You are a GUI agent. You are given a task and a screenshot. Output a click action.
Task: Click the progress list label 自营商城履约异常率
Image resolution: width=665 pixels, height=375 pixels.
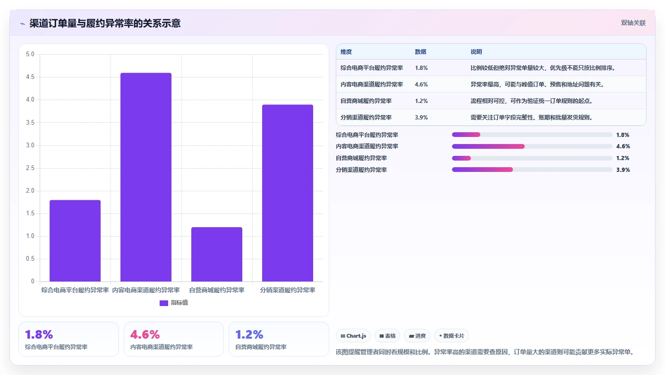pos(361,158)
